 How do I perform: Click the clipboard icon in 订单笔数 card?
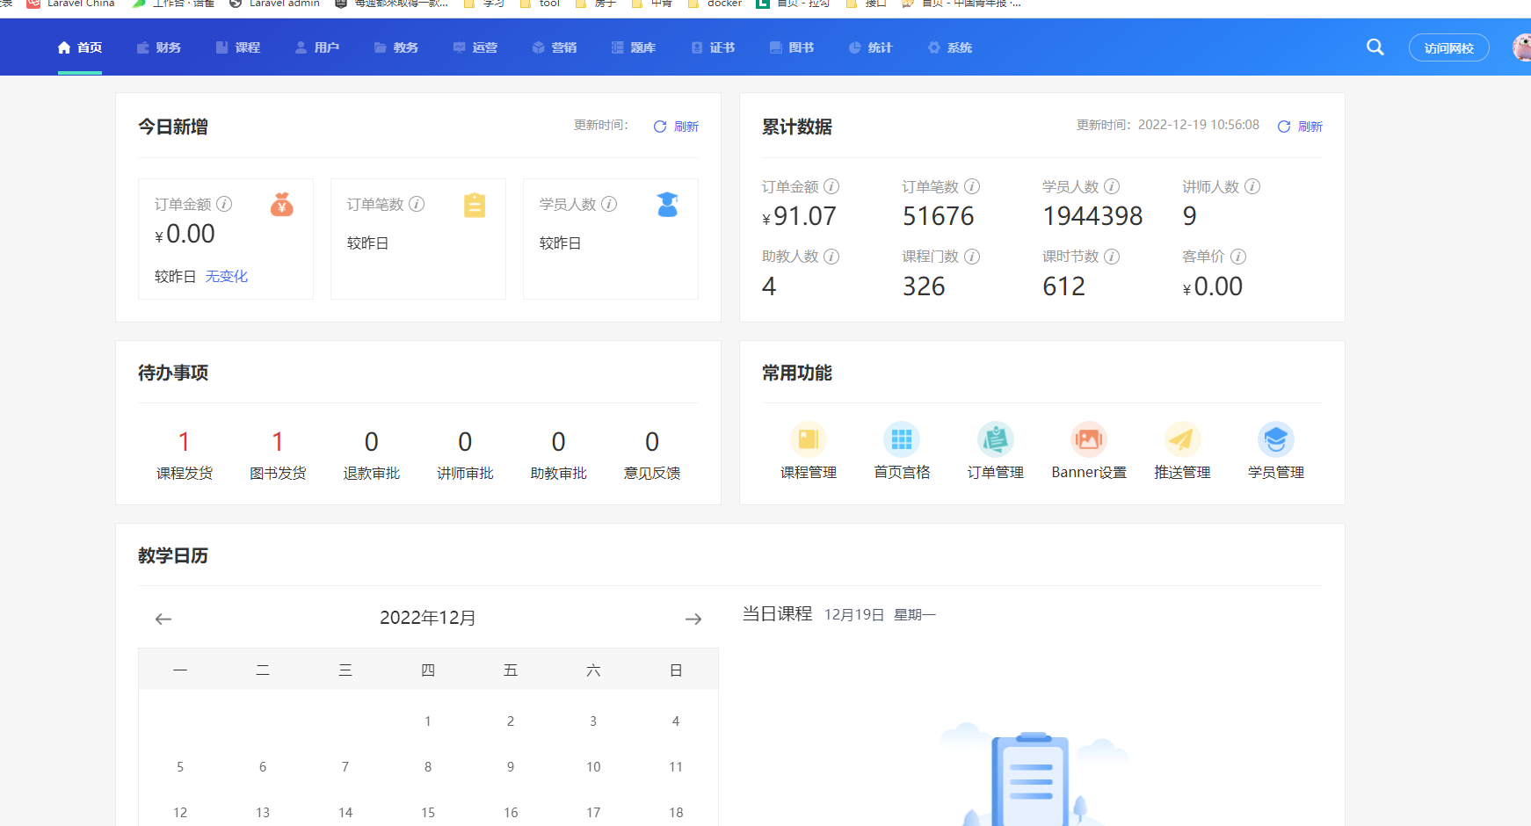pos(475,205)
